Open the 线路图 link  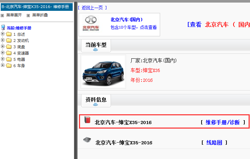[214, 143]
